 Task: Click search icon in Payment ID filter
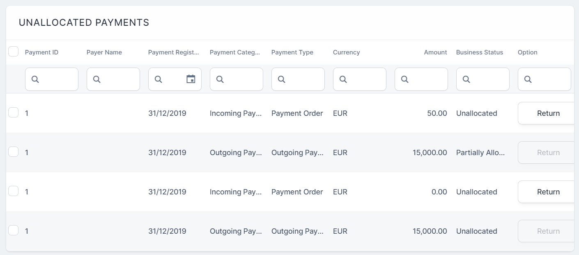pos(35,79)
